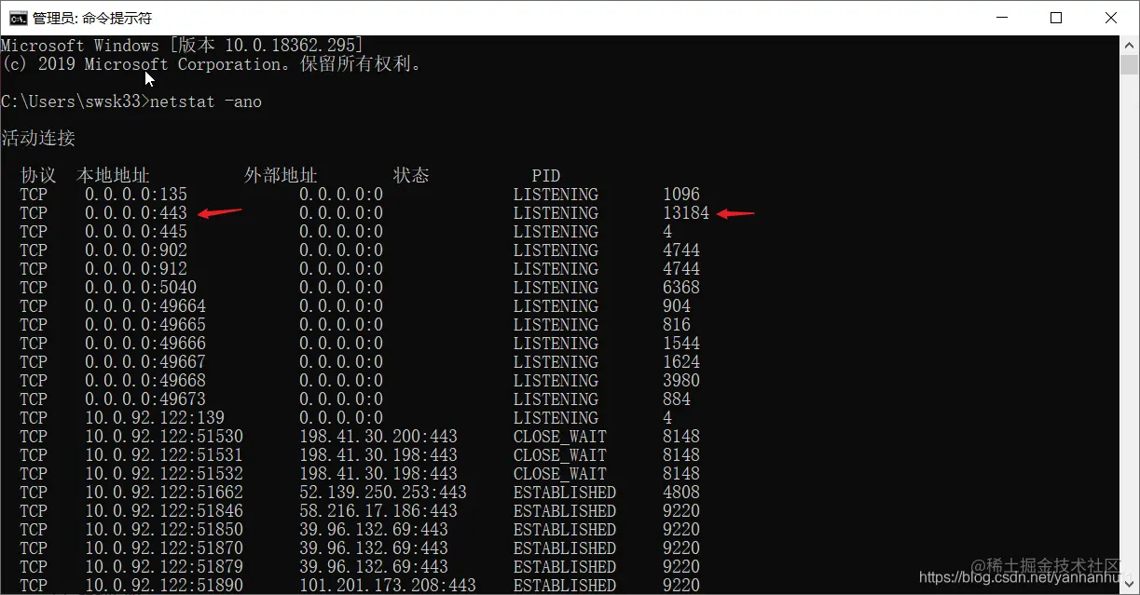Click the 本地地址 column header
Screen dimensions: 1140x595
[x=113, y=176]
